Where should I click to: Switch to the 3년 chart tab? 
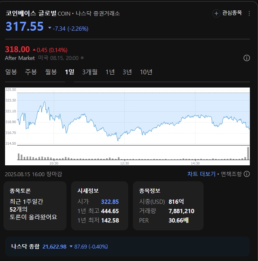[x=127, y=72]
